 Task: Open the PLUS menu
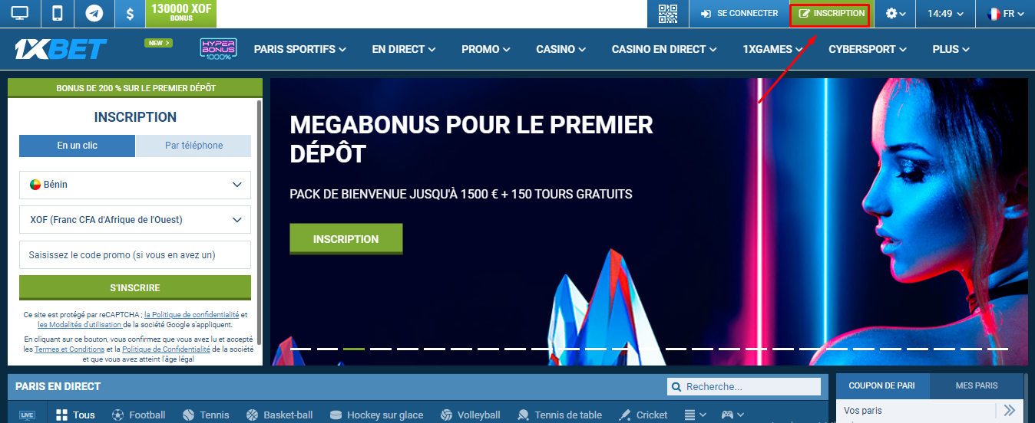(x=951, y=49)
